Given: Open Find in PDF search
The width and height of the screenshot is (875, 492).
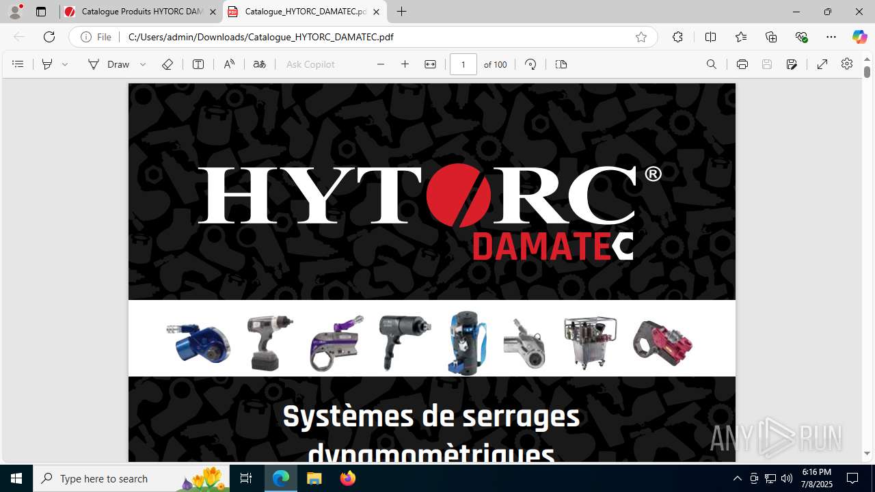Looking at the screenshot, I should coord(712,64).
